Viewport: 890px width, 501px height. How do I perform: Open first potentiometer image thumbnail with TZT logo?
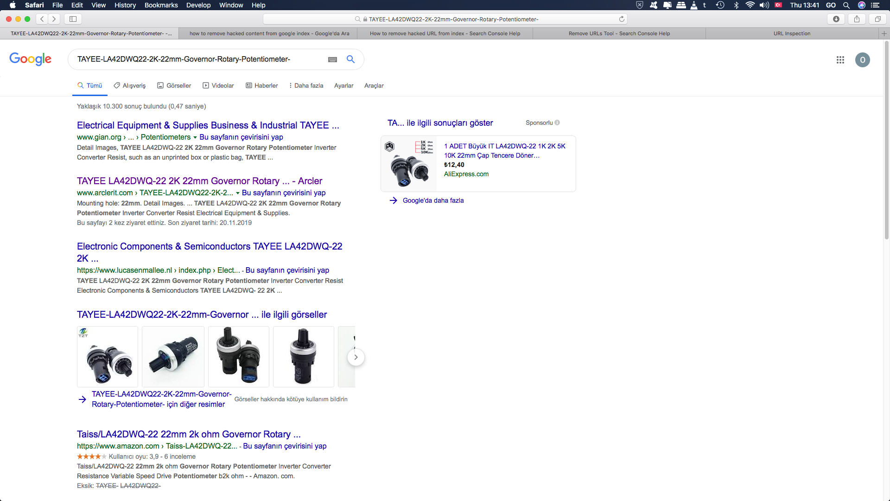pos(108,357)
